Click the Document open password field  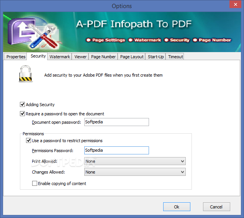pyautogui.click(x=116, y=122)
